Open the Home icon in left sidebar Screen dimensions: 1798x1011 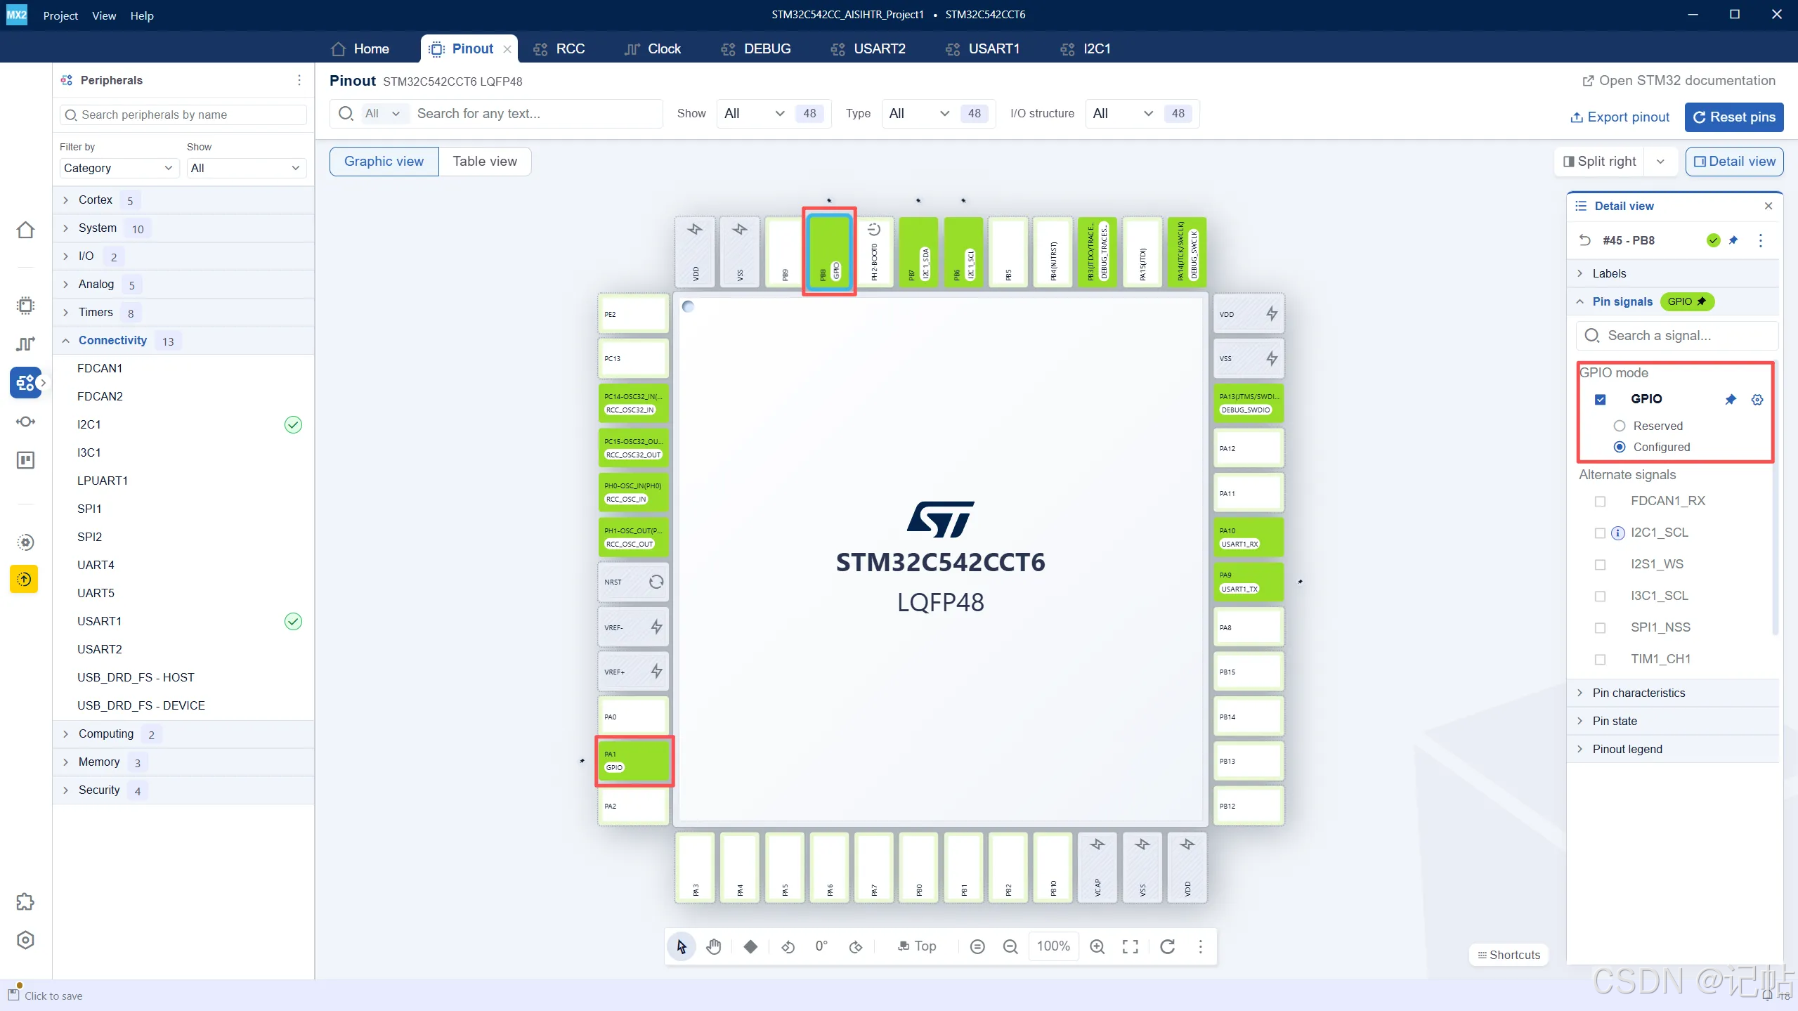click(25, 230)
